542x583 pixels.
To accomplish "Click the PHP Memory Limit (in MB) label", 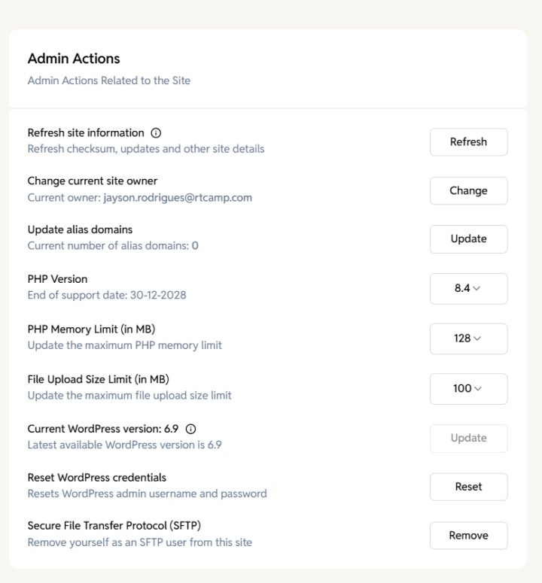I will pyautogui.click(x=92, y=329).
